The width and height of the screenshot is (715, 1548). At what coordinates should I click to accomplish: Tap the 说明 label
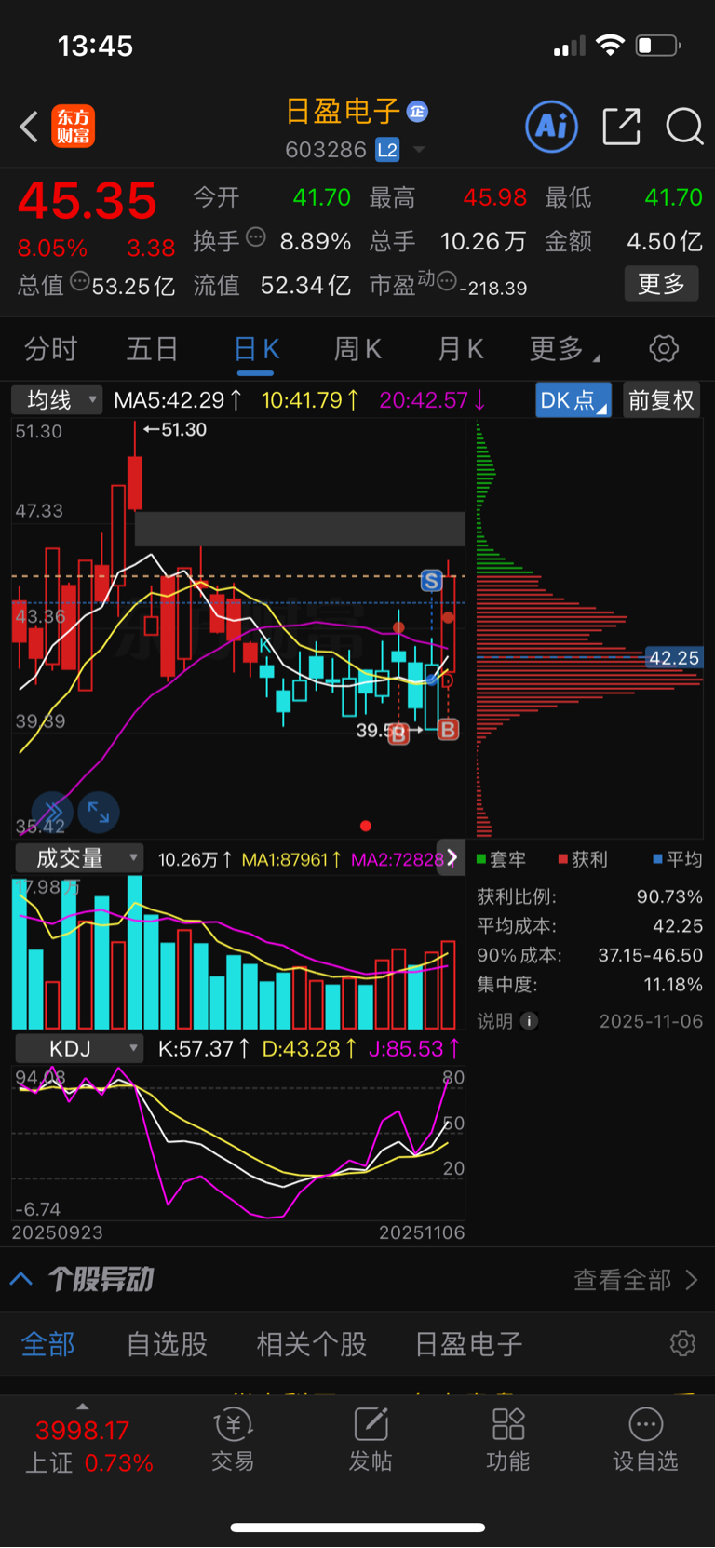pos(495,1021)
